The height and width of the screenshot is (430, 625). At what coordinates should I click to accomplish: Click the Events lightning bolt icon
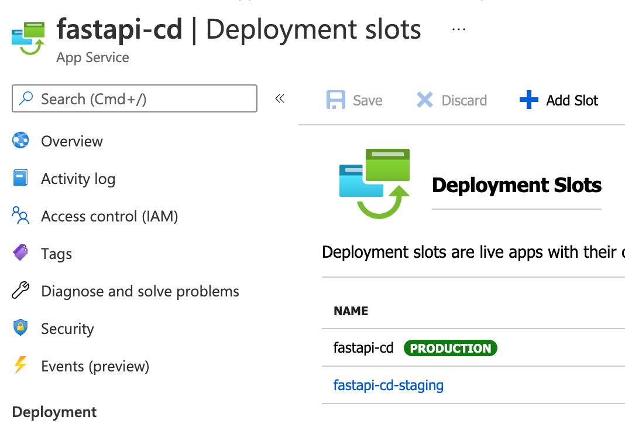point(20,366)
